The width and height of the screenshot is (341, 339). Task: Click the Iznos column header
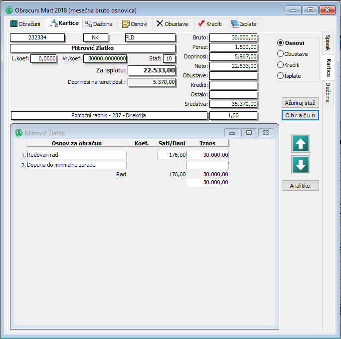[x=208, y=143]
